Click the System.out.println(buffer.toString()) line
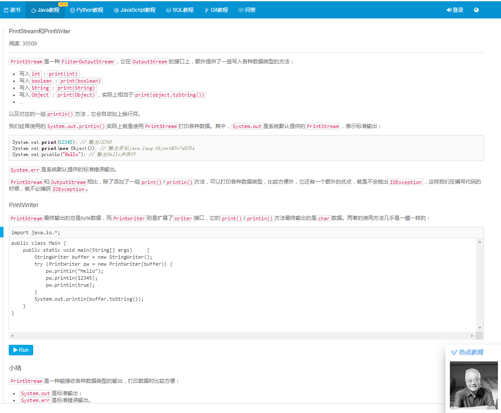The width and height of the screenshot is (501, 413). pyautogui.click(x=89, y=299)
